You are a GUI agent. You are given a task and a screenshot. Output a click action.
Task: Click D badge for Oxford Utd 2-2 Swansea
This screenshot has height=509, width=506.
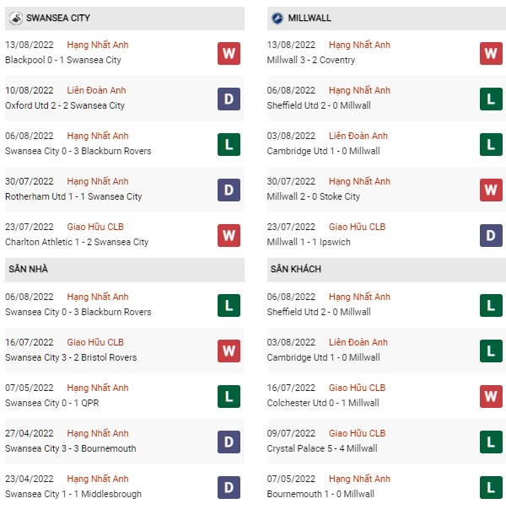pos(229,99)
